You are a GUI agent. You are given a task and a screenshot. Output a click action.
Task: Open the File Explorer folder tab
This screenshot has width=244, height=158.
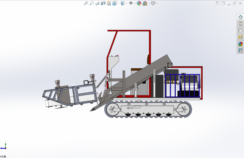[241, 30]
